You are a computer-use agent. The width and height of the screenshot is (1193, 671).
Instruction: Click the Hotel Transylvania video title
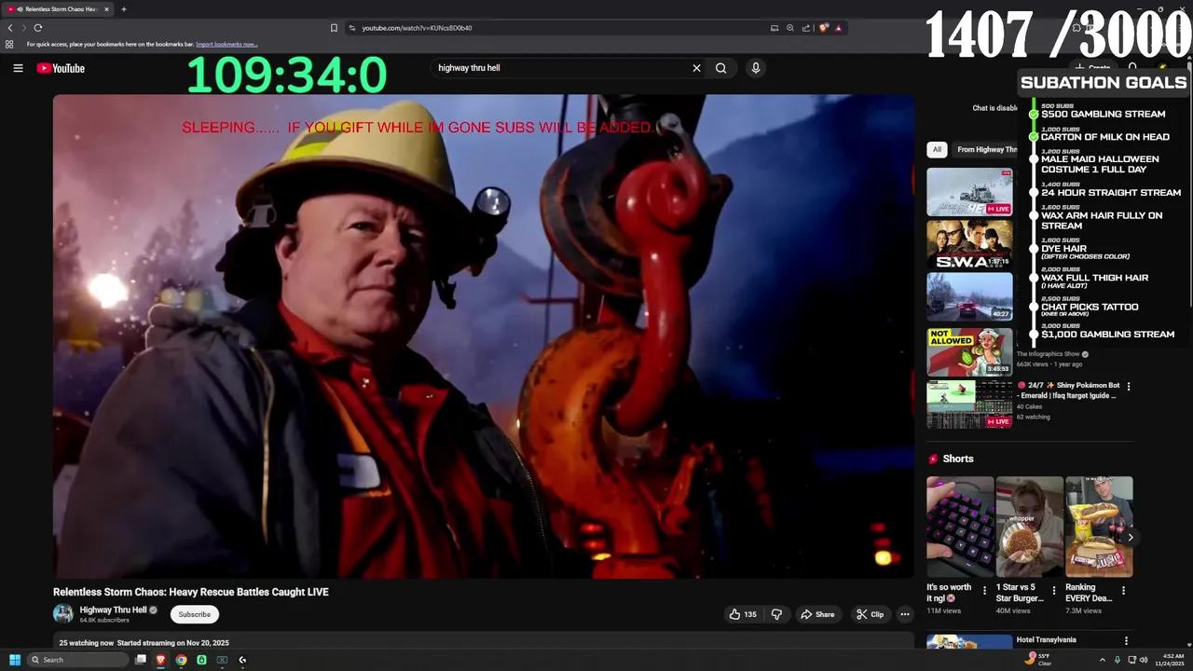click(x=1046, y=640)
